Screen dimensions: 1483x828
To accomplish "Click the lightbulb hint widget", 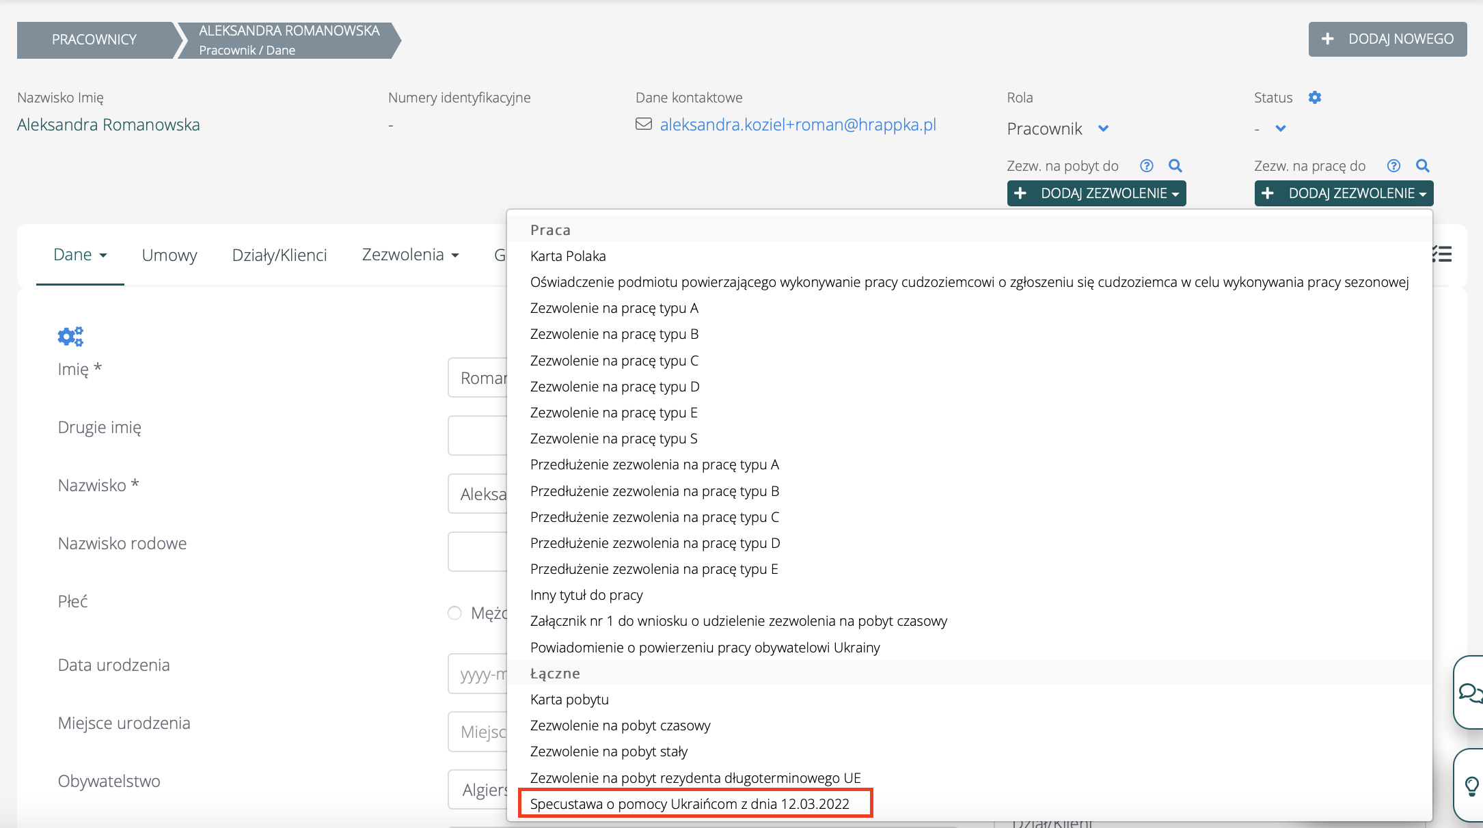I will coord(1471,786).
